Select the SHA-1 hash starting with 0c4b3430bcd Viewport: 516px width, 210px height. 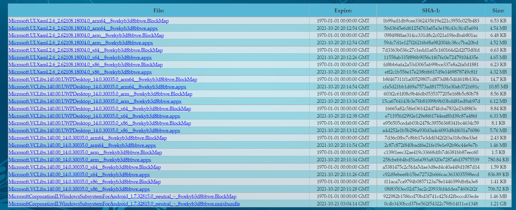click(x=431, y=204)
